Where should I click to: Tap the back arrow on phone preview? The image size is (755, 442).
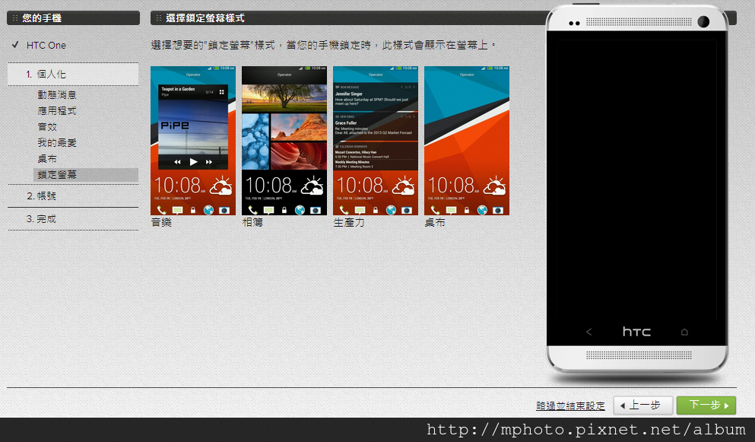(x=588, y=332)
